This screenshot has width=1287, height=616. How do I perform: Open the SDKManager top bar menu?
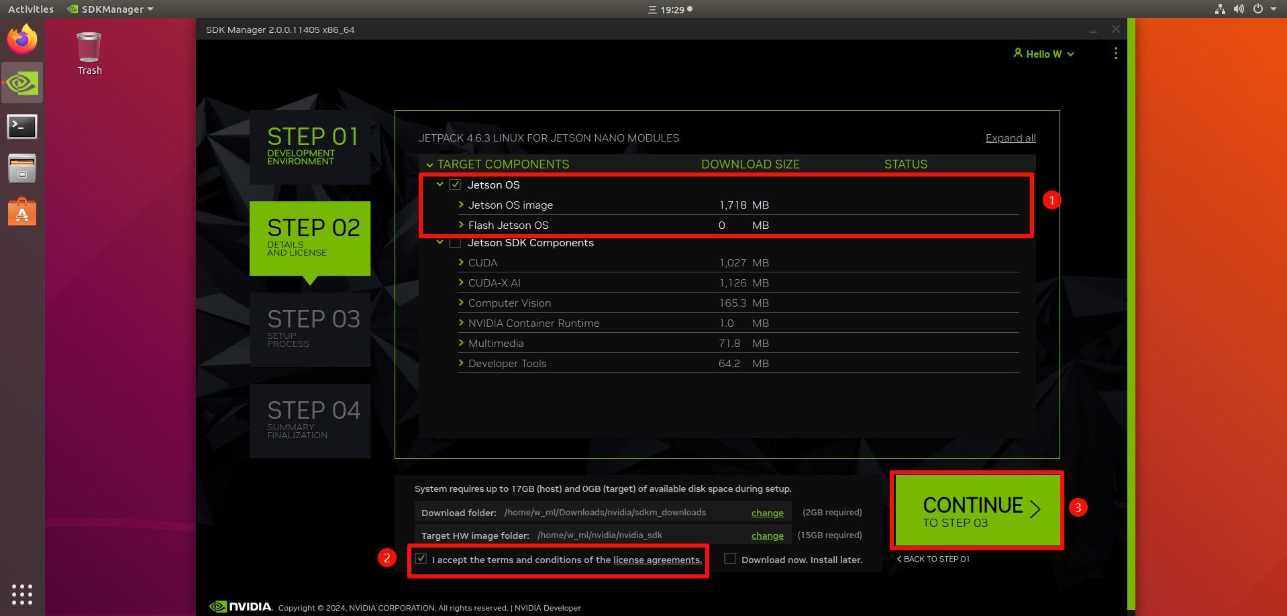pos(111,9)
